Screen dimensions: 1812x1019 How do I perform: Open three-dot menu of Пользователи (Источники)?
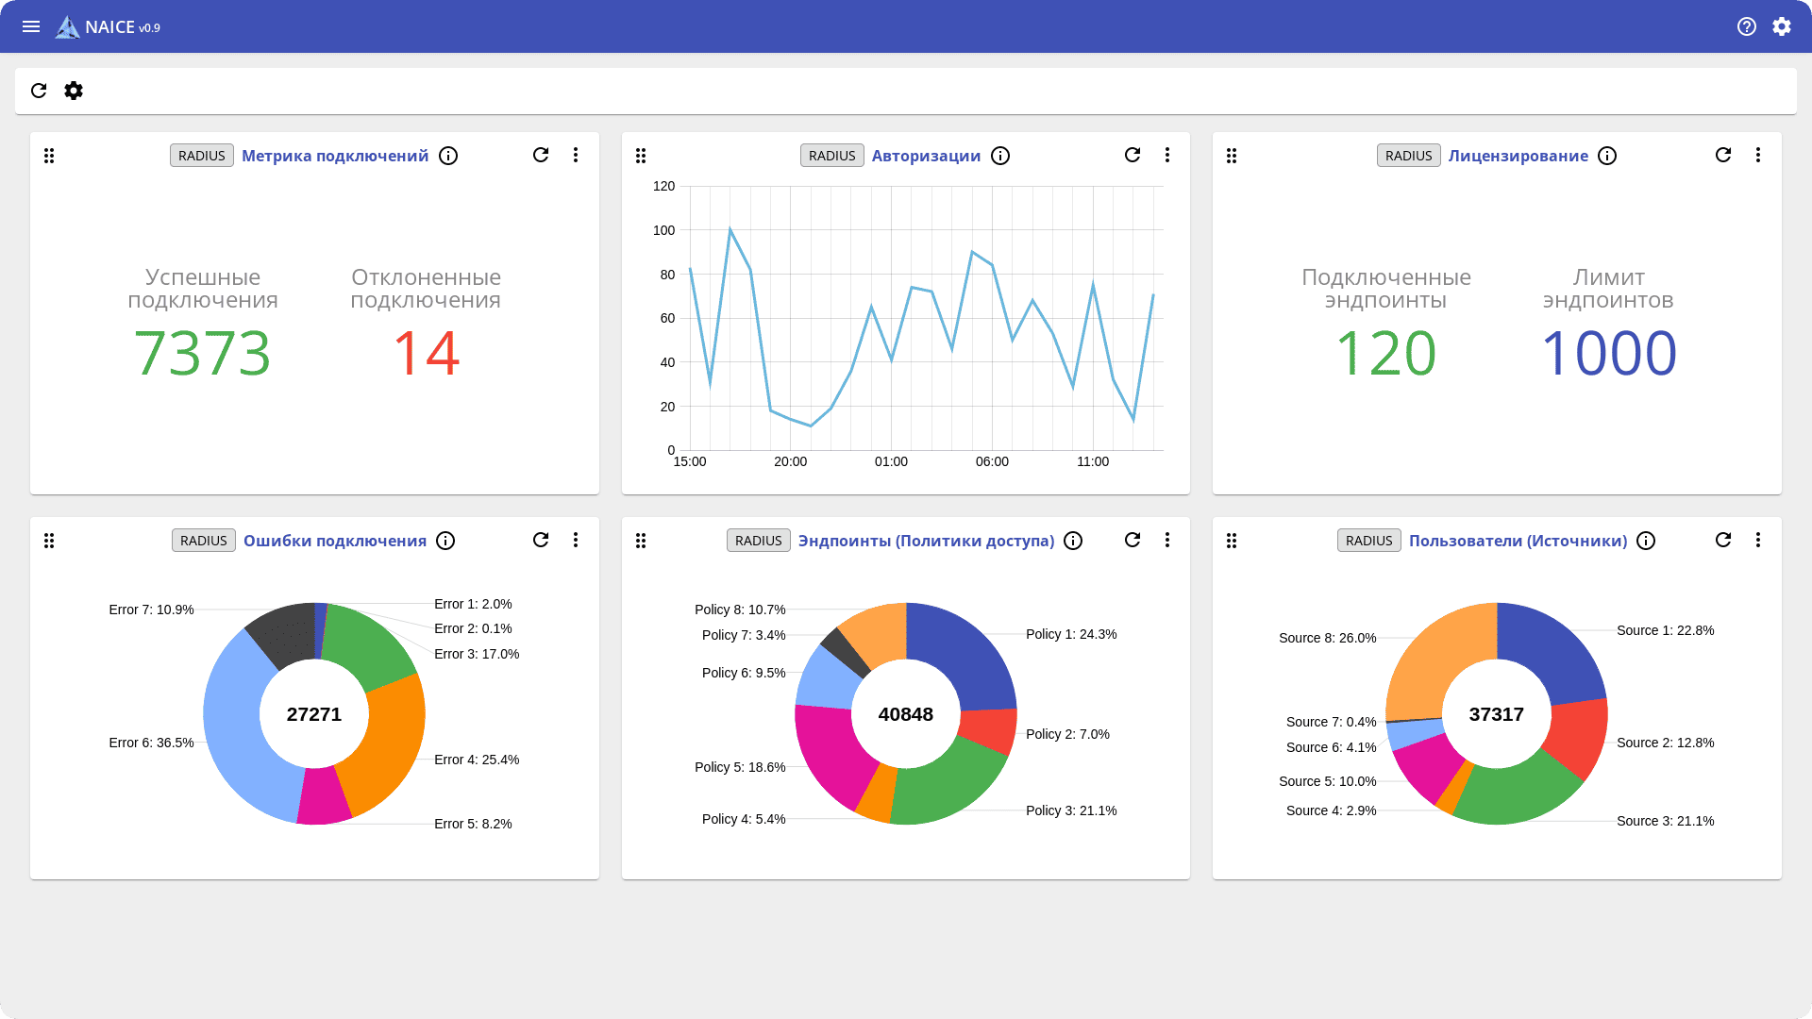coord(1758,540)
